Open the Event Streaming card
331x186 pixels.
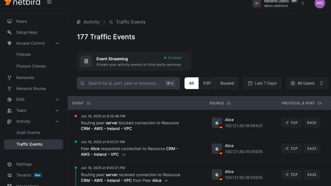click(134, 61)
